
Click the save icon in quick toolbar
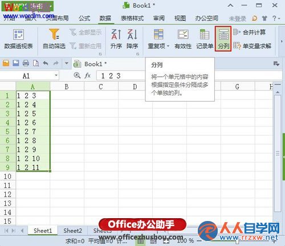(16, 63)
